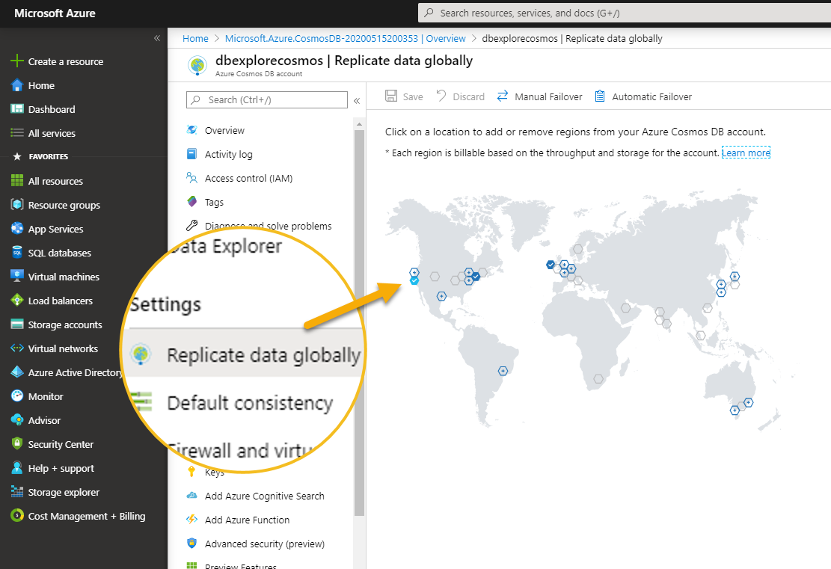
Task: Click the Help + support icon
Action: [17, 468]
